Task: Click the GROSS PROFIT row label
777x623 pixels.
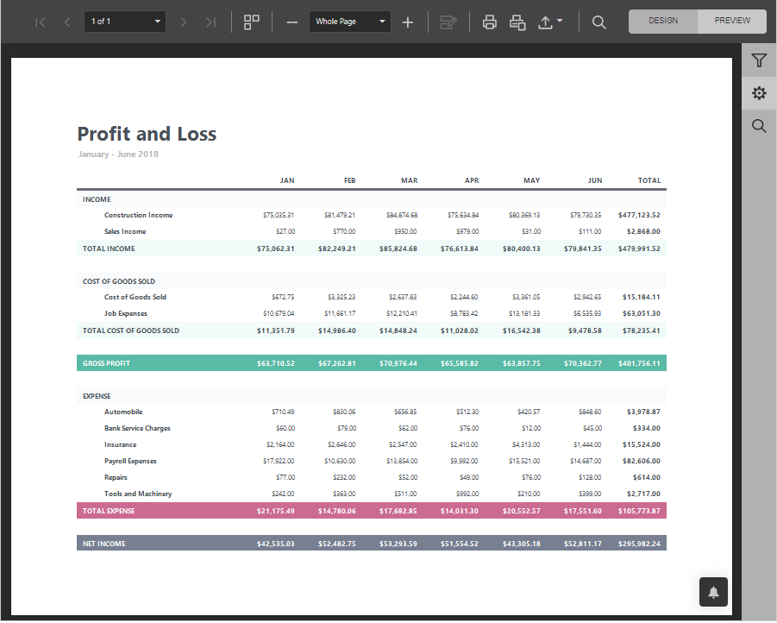Action: 106,363
